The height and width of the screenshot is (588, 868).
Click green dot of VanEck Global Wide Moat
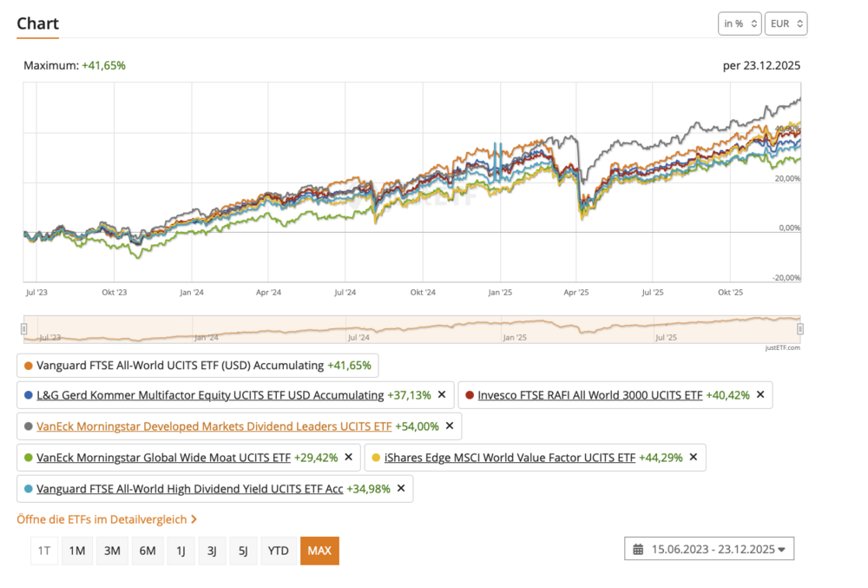tap(29, 458)
